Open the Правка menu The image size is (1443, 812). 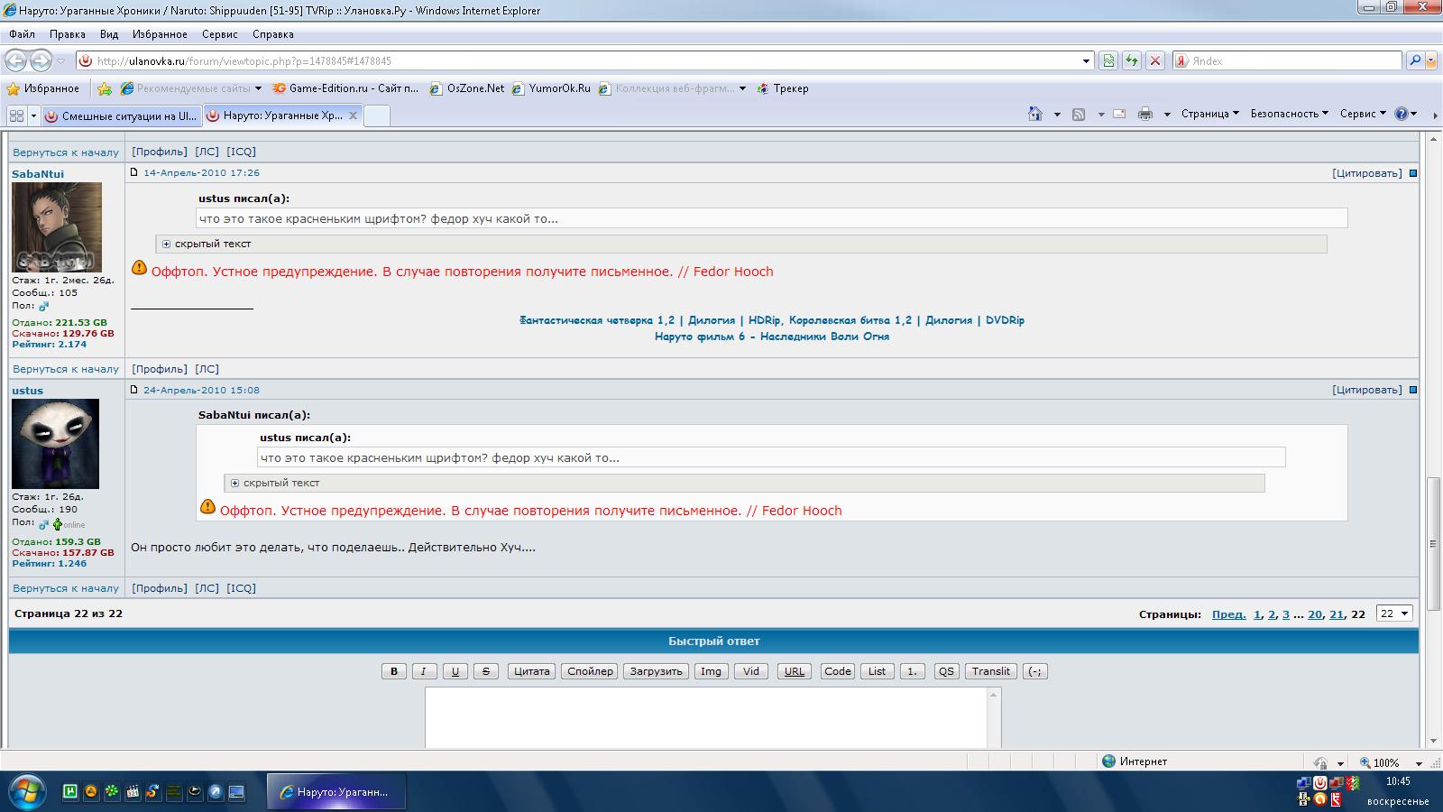(x=68, y=34)
